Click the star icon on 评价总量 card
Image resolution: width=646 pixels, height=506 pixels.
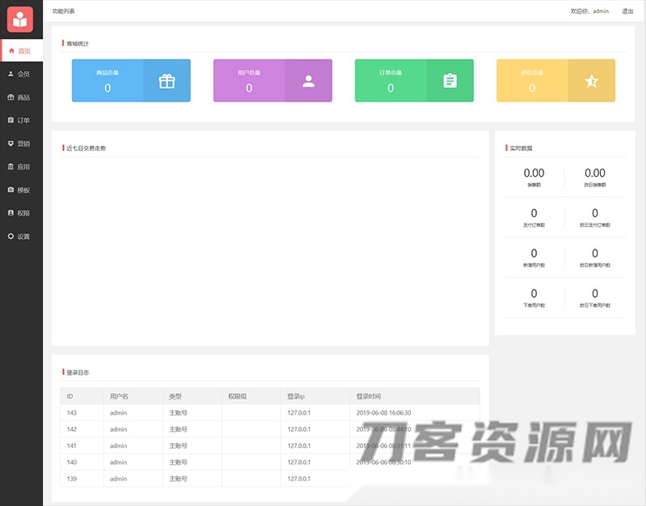coord(592,80)
